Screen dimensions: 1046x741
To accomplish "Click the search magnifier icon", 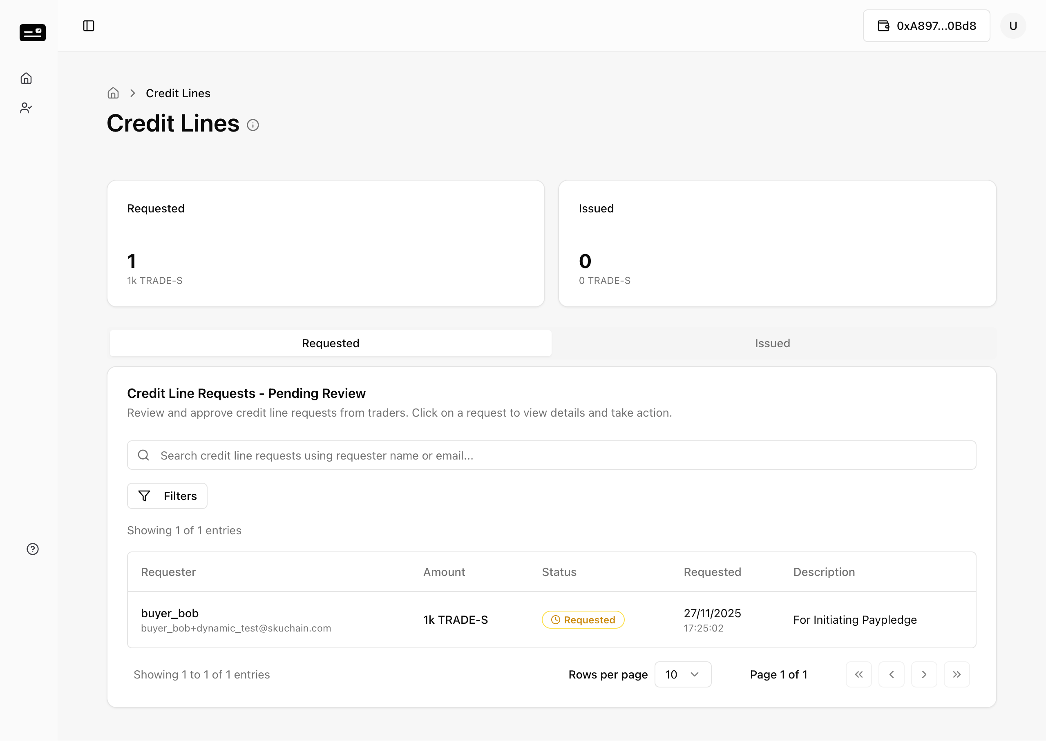I will [143, 455].
